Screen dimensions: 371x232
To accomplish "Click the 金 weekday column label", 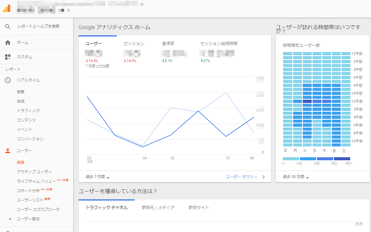I will [x=334, y=150].
